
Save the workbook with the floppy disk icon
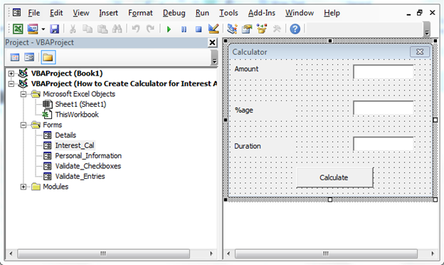point(54,29)
